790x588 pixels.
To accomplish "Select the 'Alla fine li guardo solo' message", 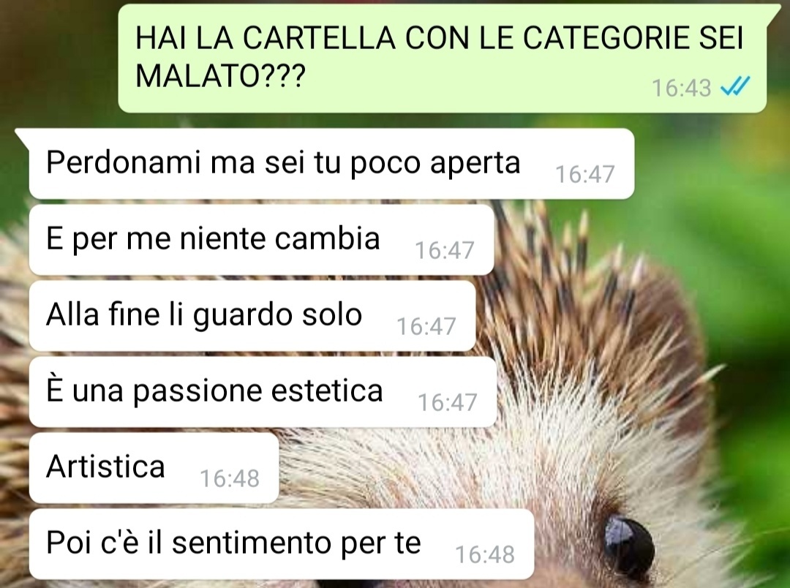I will (x=252, y=316).
